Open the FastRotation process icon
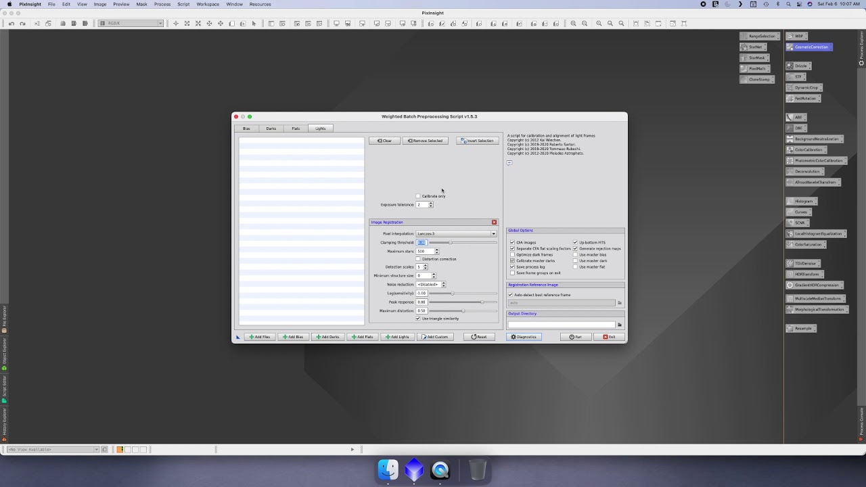This screenshot has width=866, height=487. [804, 98]
